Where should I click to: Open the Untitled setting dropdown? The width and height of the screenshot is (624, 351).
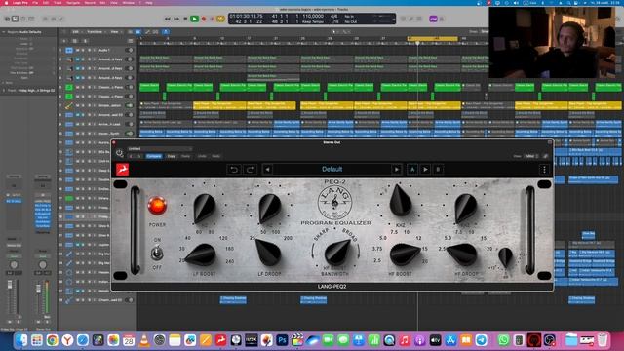[x=160, y=149]
